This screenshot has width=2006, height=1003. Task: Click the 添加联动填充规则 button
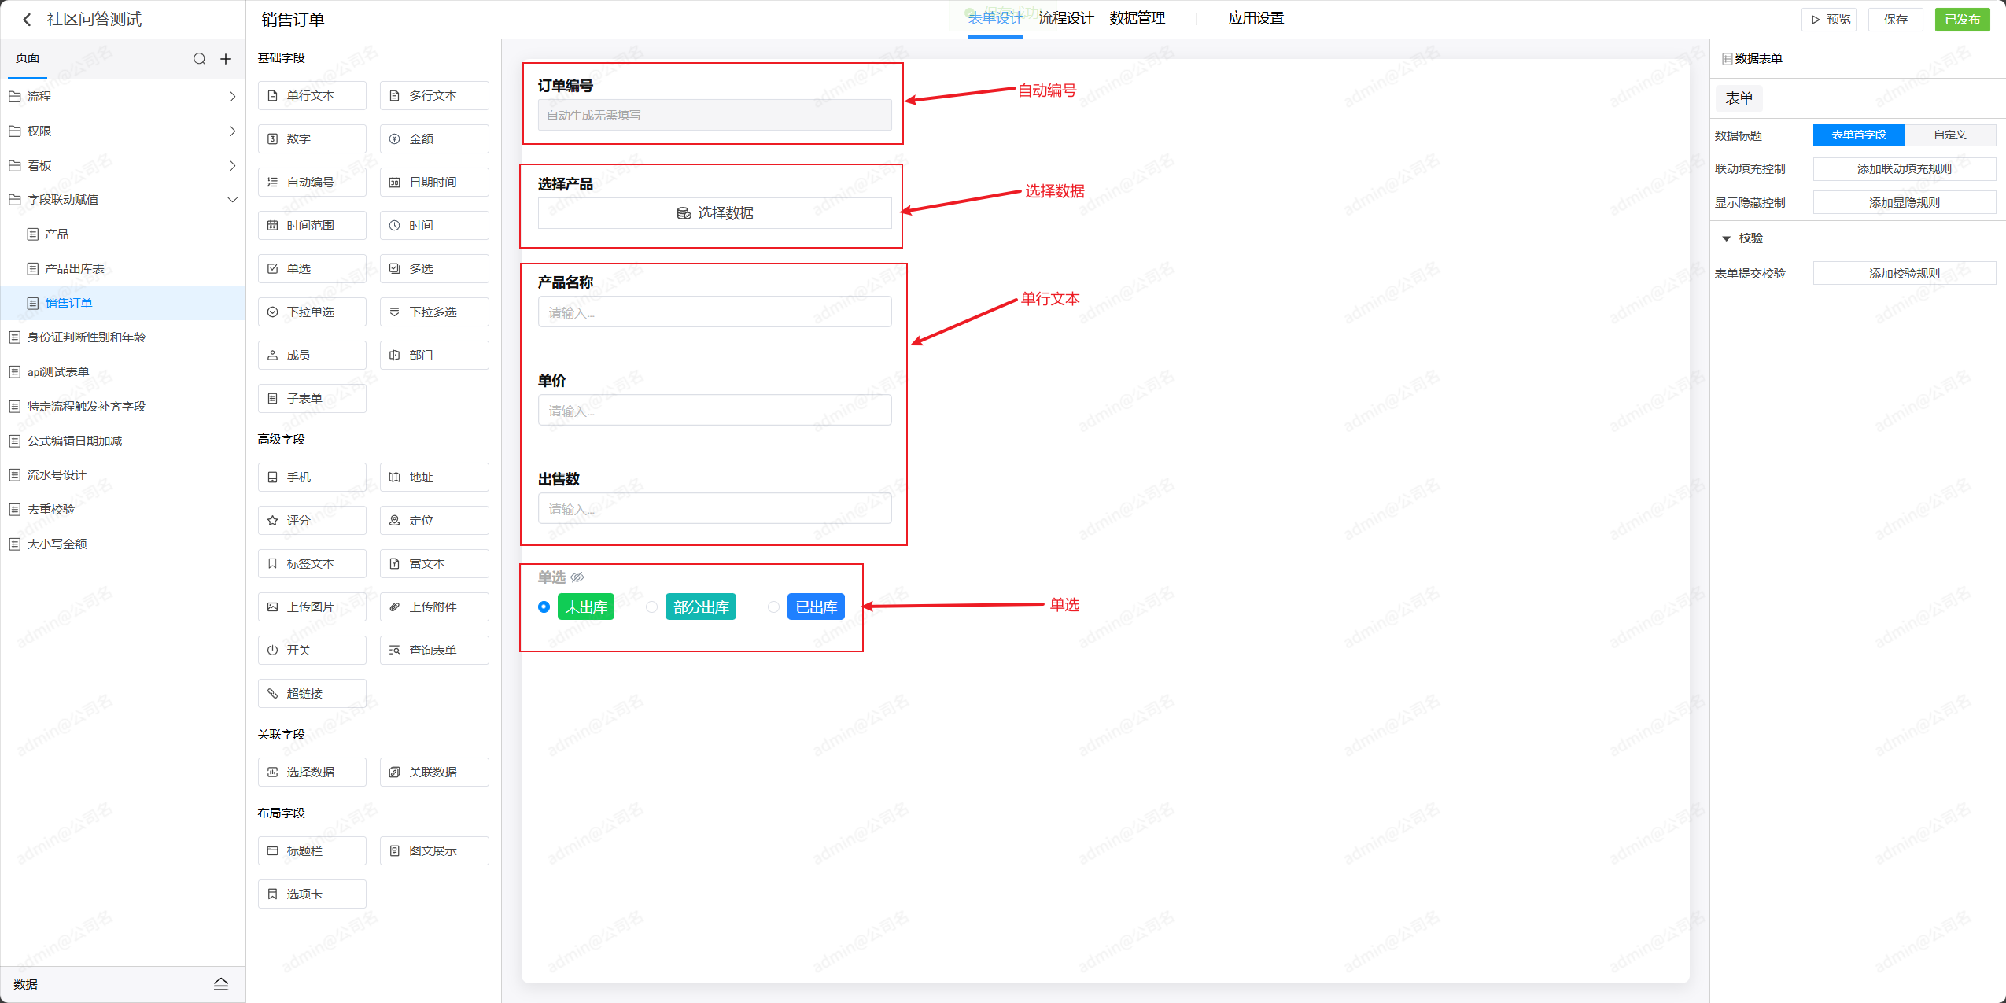pyautogui.click(x=1904, y=169)
